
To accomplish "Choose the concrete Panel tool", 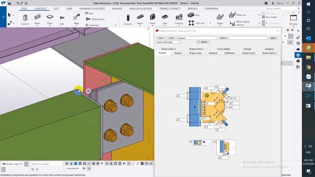I will pos(153,20).
